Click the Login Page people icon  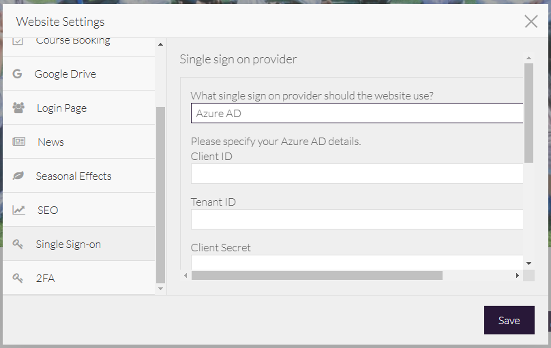pyautogui.click(x=18, y=108)
